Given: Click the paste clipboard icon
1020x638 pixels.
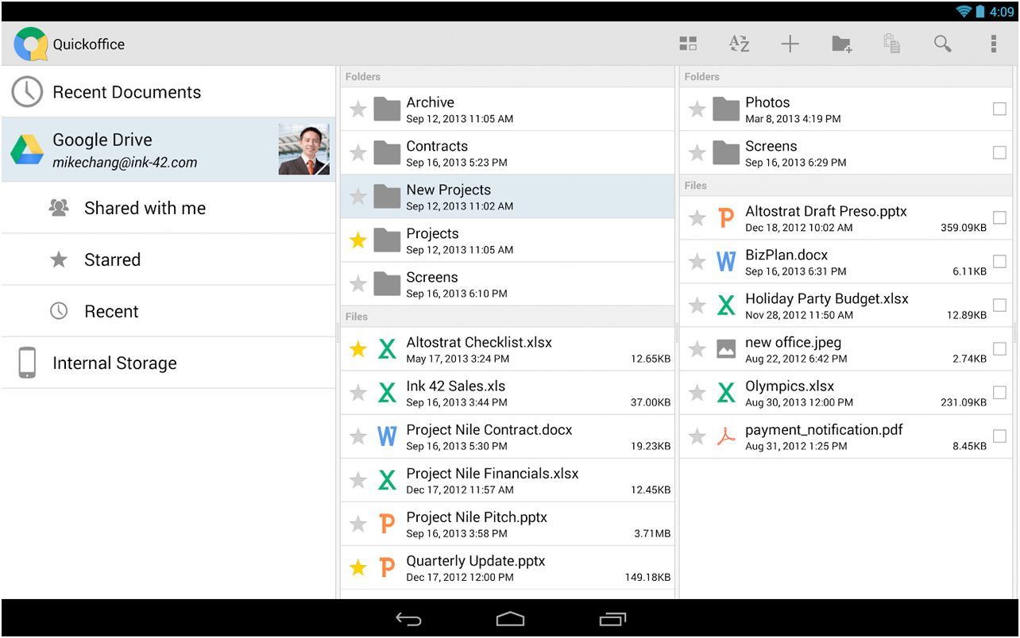Looking at the screenshot, I should (x=892, y=44).
